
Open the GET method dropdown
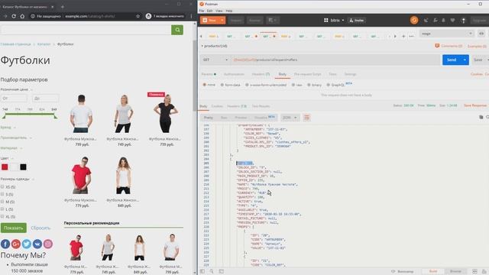click(215, 60)
